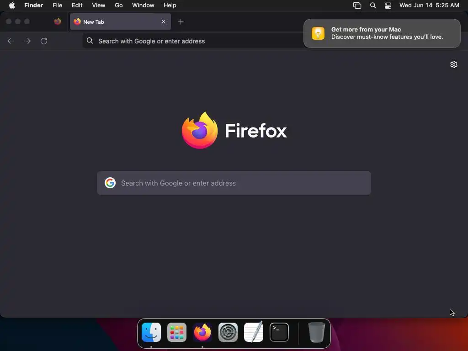Minimize the Firefox window
468x351 pixels.
point(18,21)
